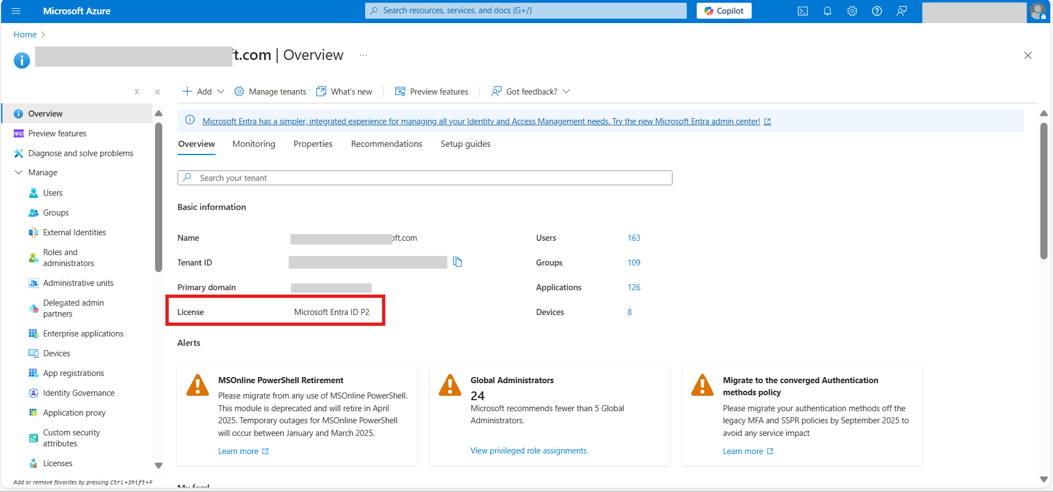This screenshot has height=492, width=1053.
Task: Click the Search your tenant field
Action: (x=424, y=178)
